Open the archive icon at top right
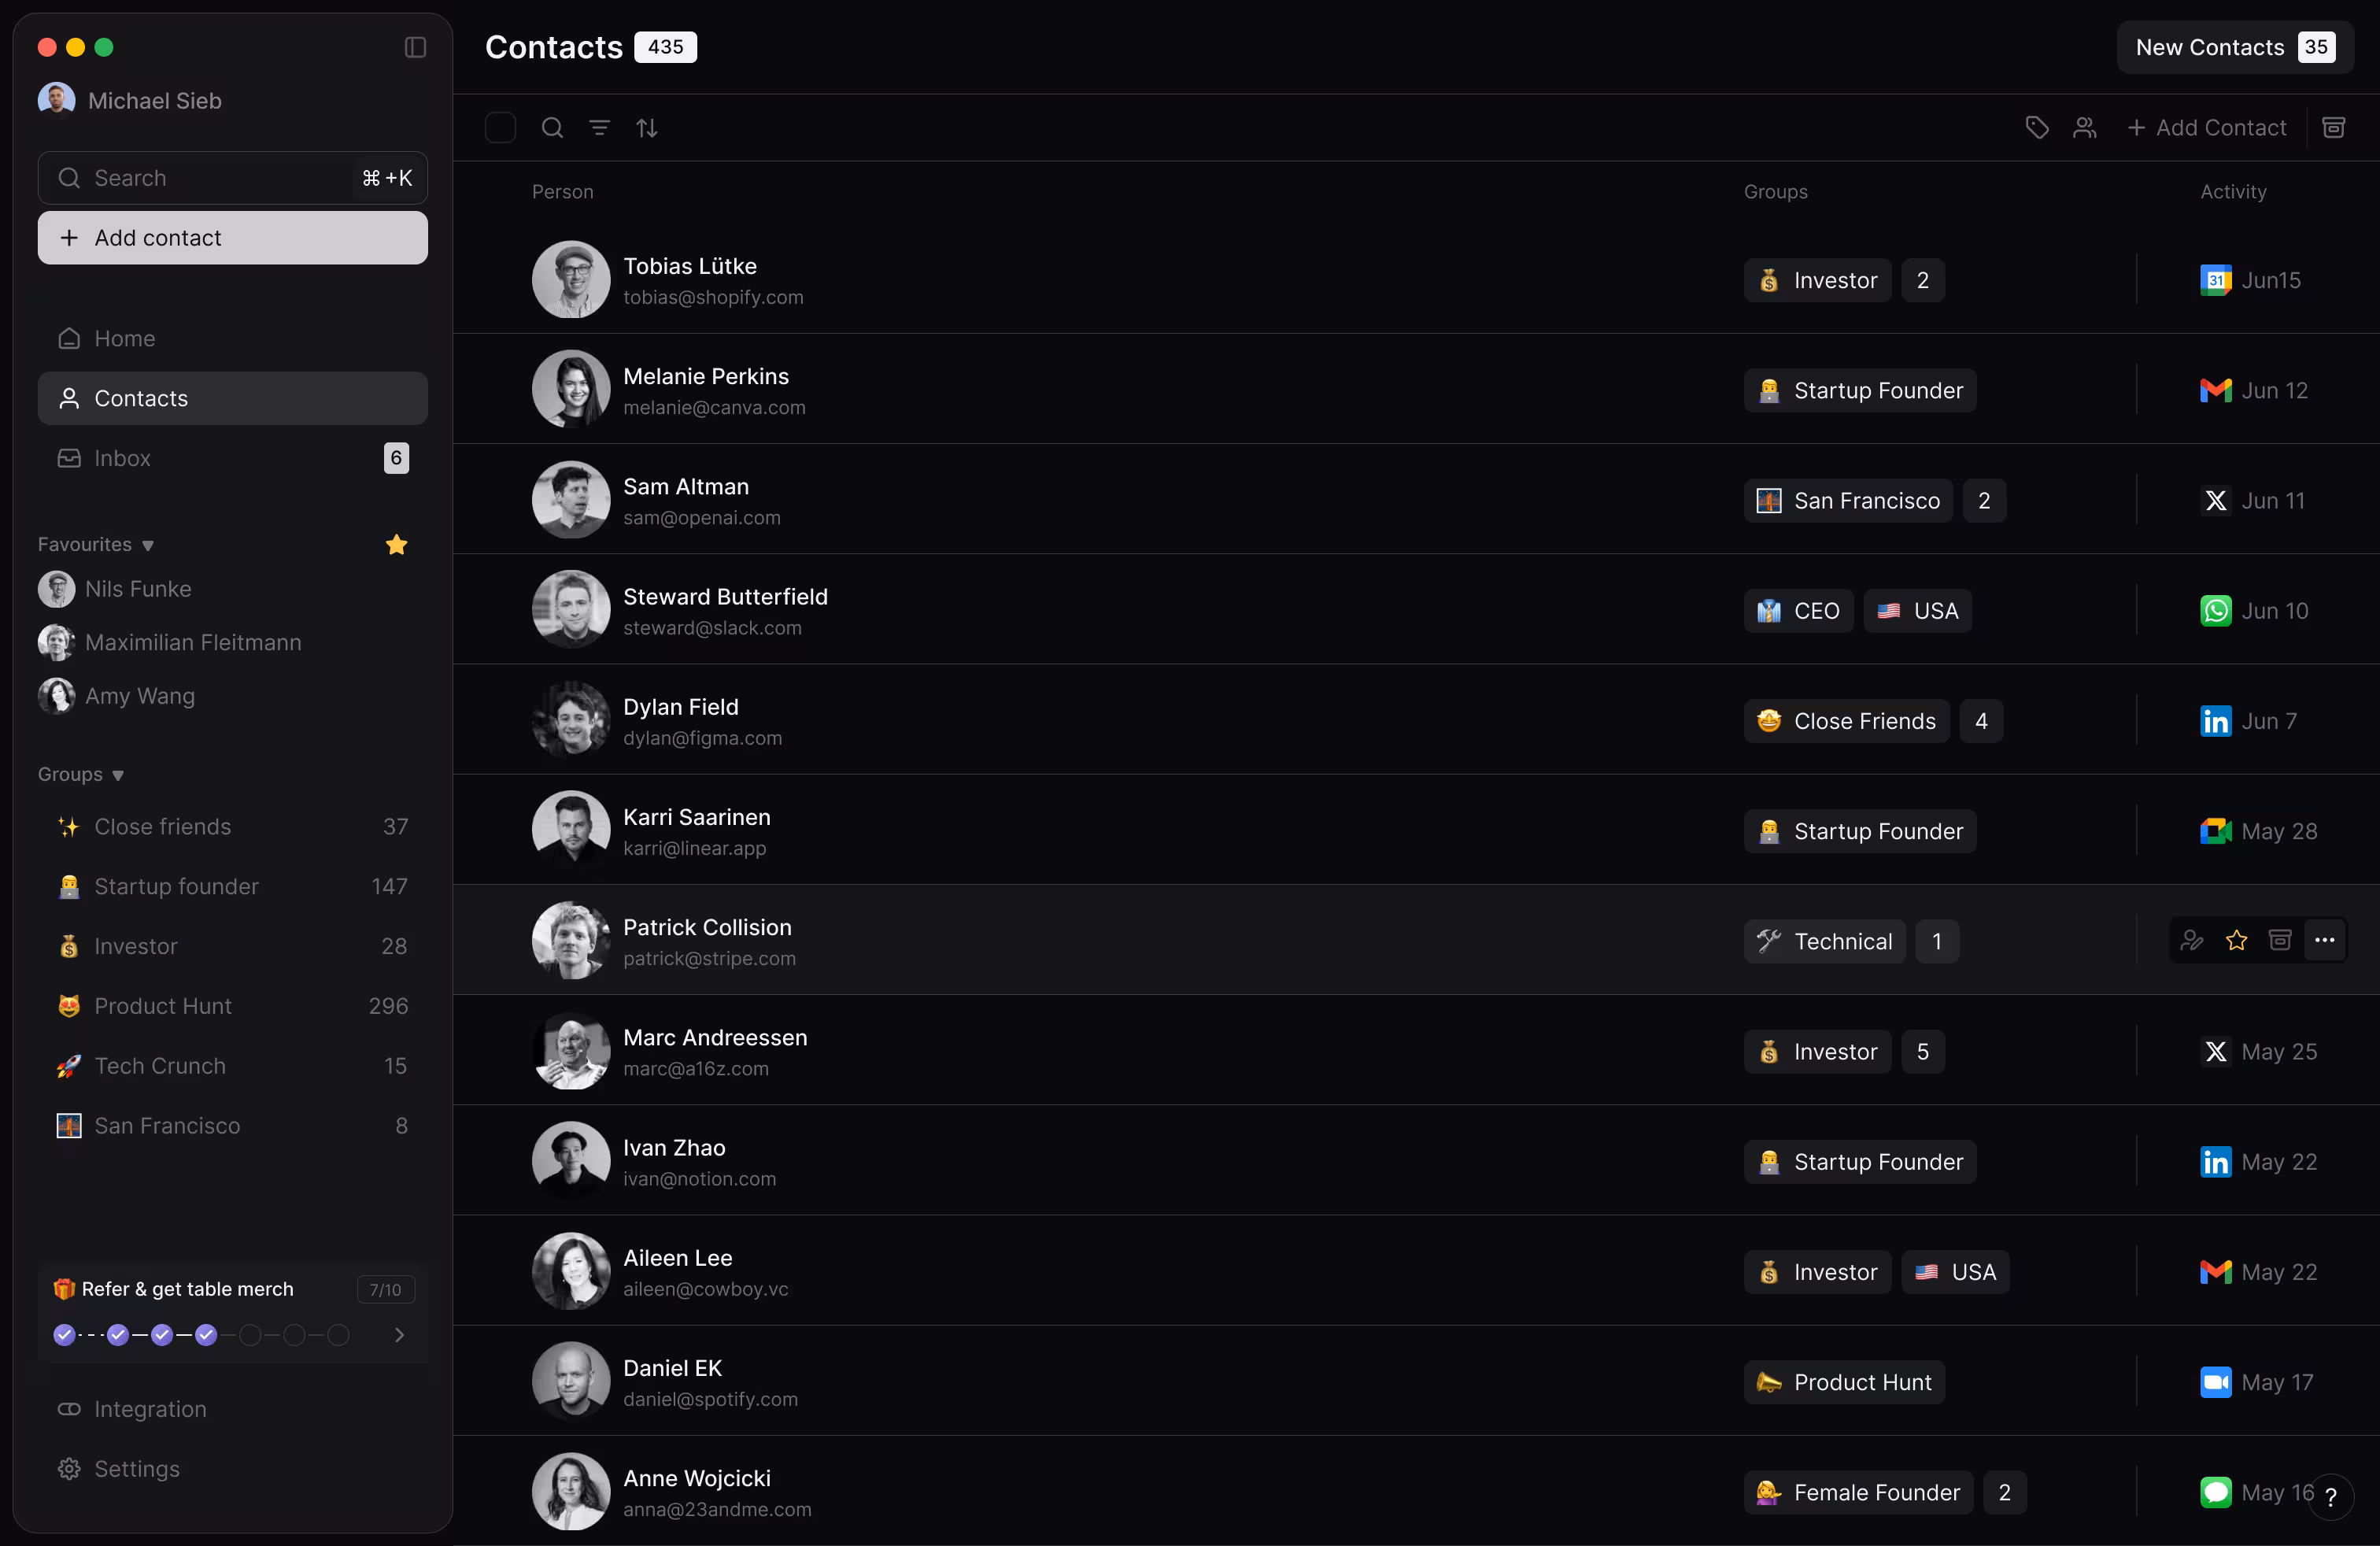Image resolution: width=2380 pixels, height=1546 pixels. 2335,128
